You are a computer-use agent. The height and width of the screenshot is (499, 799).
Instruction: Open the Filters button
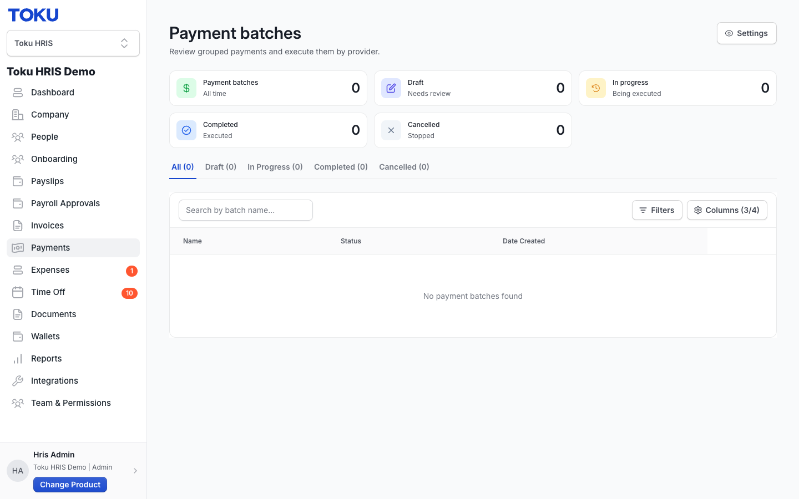point(657,210)
